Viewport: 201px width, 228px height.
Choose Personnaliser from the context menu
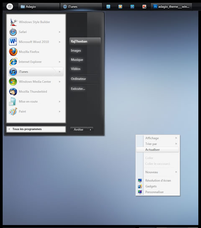[157, 192]
